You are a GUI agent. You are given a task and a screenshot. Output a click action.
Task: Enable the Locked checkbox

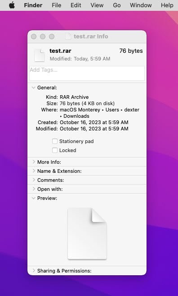55,150
